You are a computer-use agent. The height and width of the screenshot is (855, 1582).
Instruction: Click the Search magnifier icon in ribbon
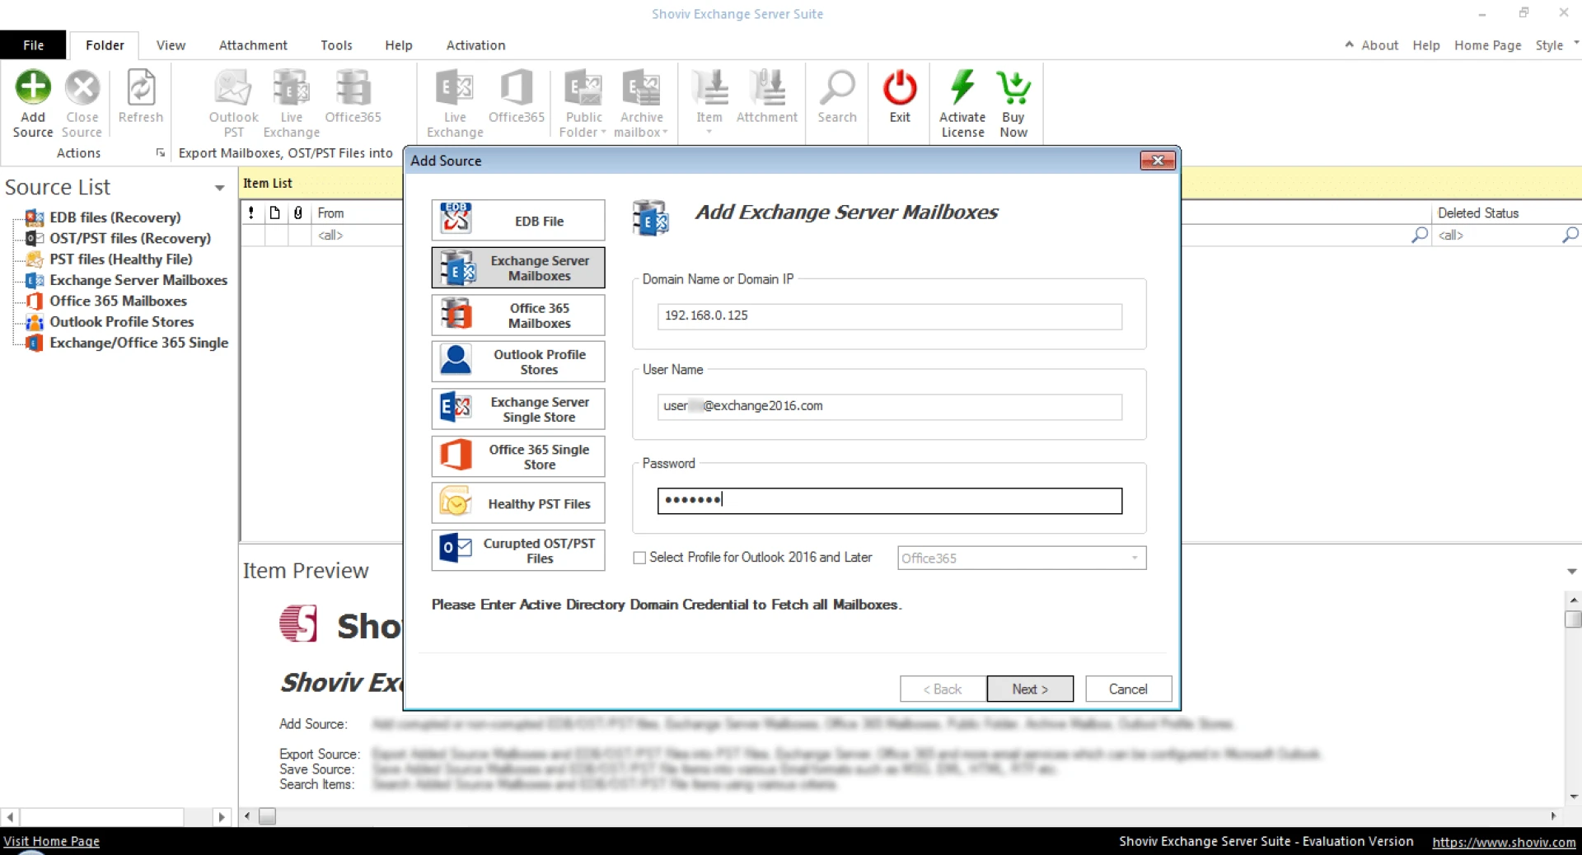836,88
